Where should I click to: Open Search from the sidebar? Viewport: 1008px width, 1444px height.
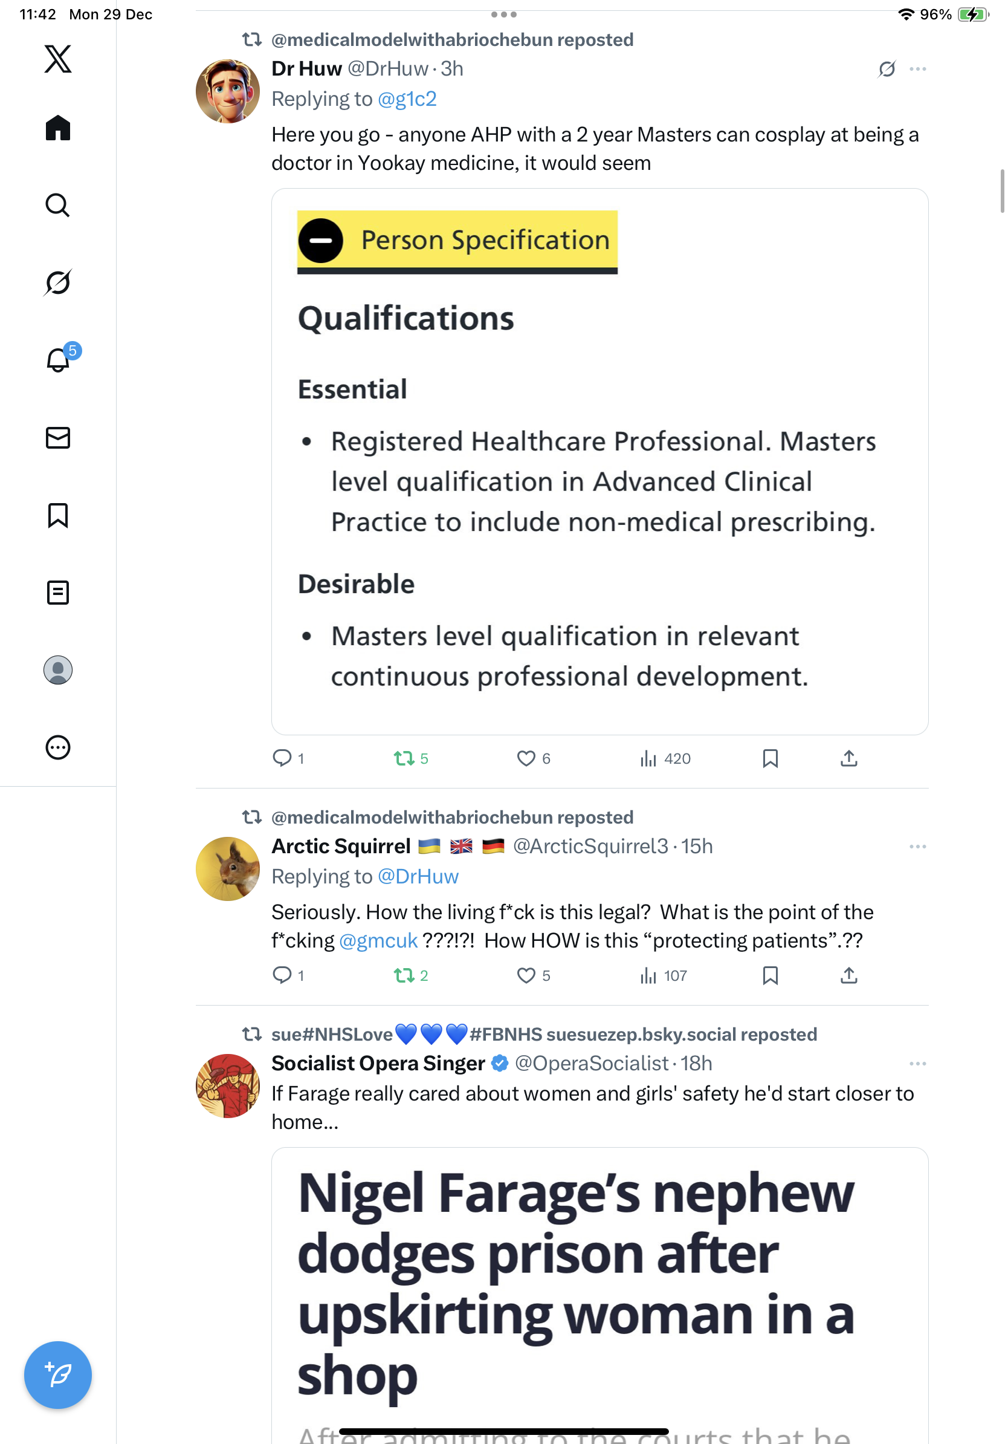pos(58,205)
